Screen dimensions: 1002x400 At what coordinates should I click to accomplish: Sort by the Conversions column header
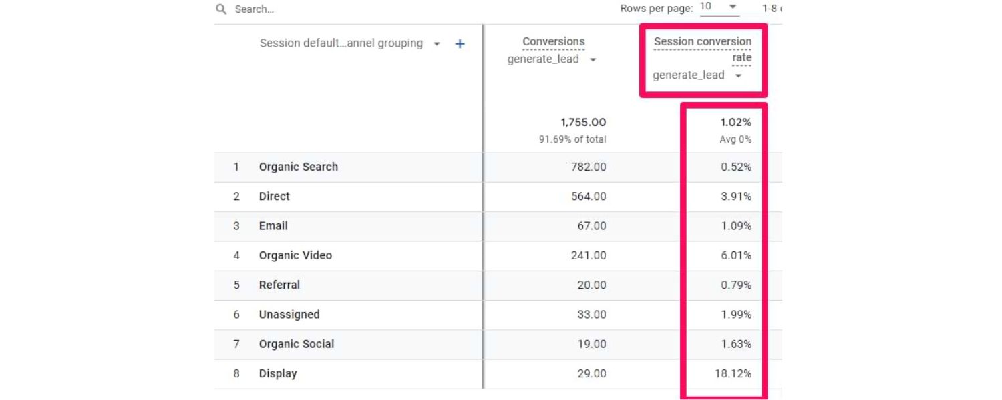pyautogui.click(x=553, y=41)
